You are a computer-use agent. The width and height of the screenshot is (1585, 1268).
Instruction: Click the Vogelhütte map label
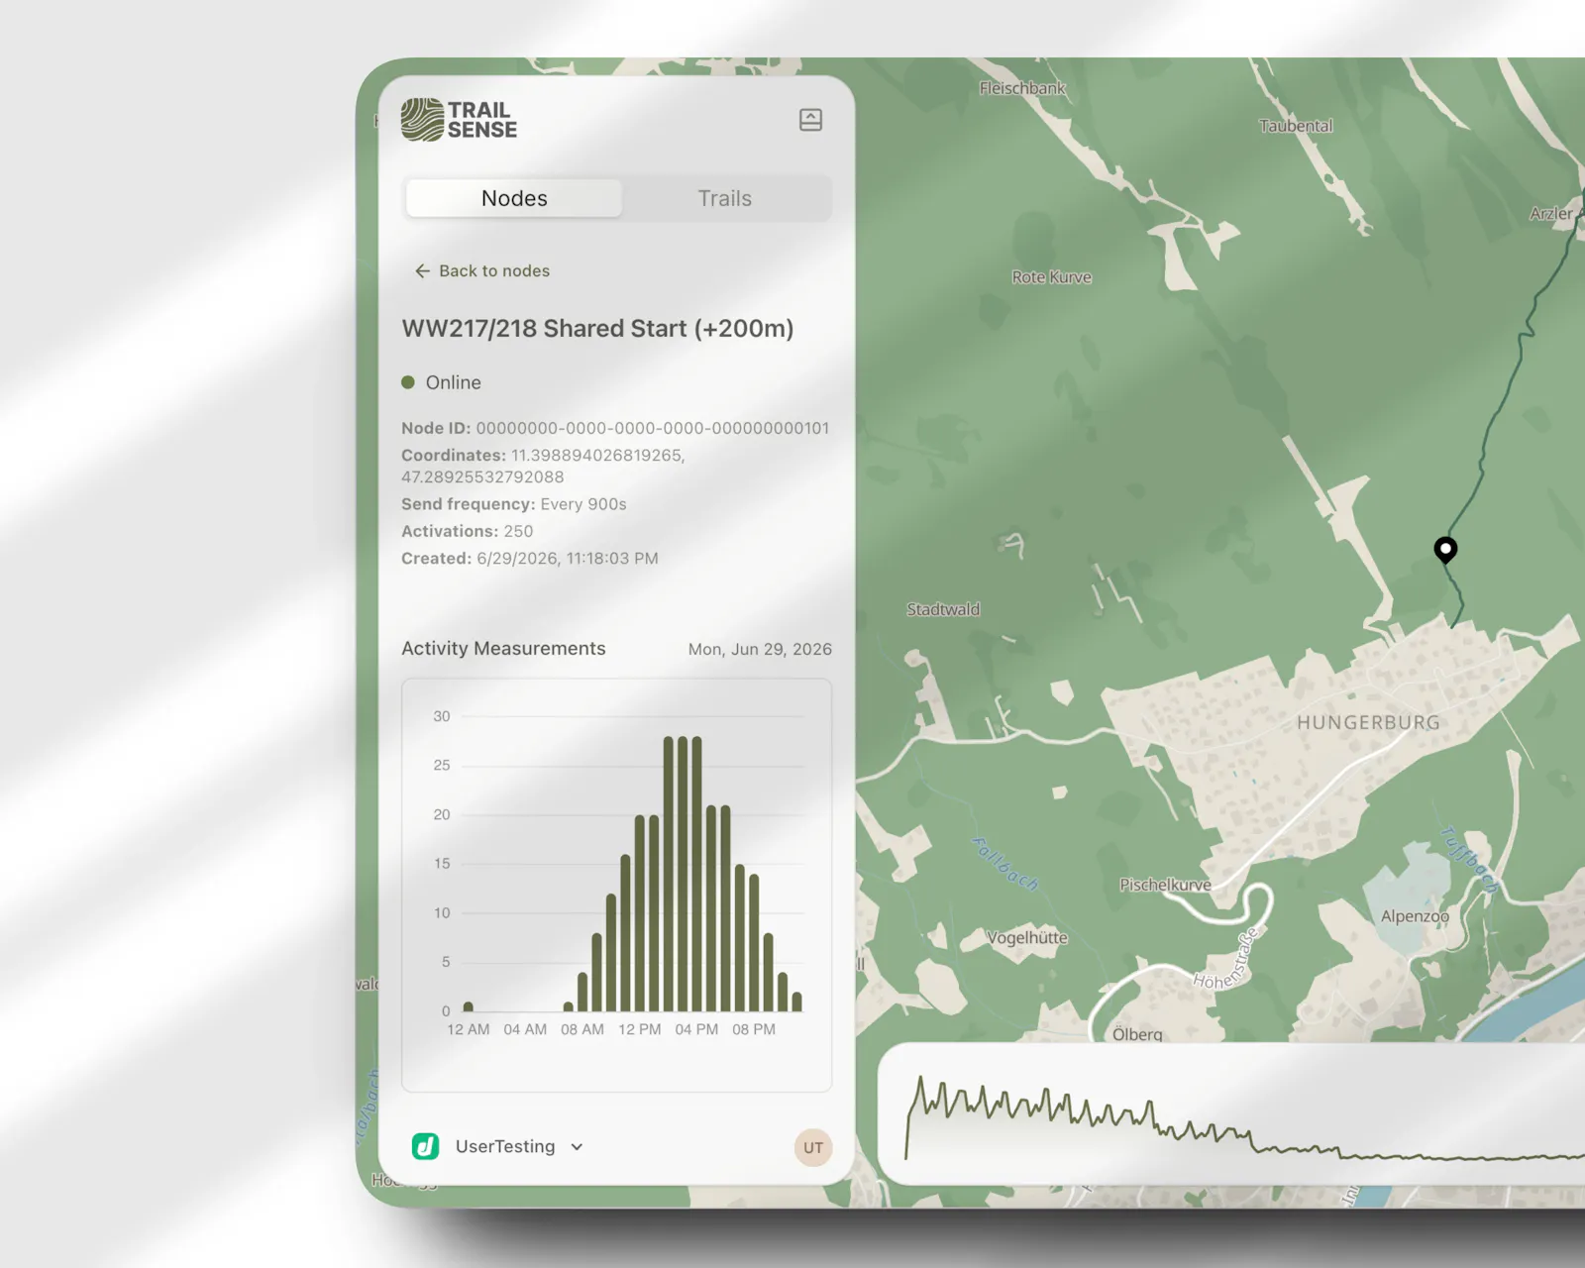click(x=1026, y=937)
